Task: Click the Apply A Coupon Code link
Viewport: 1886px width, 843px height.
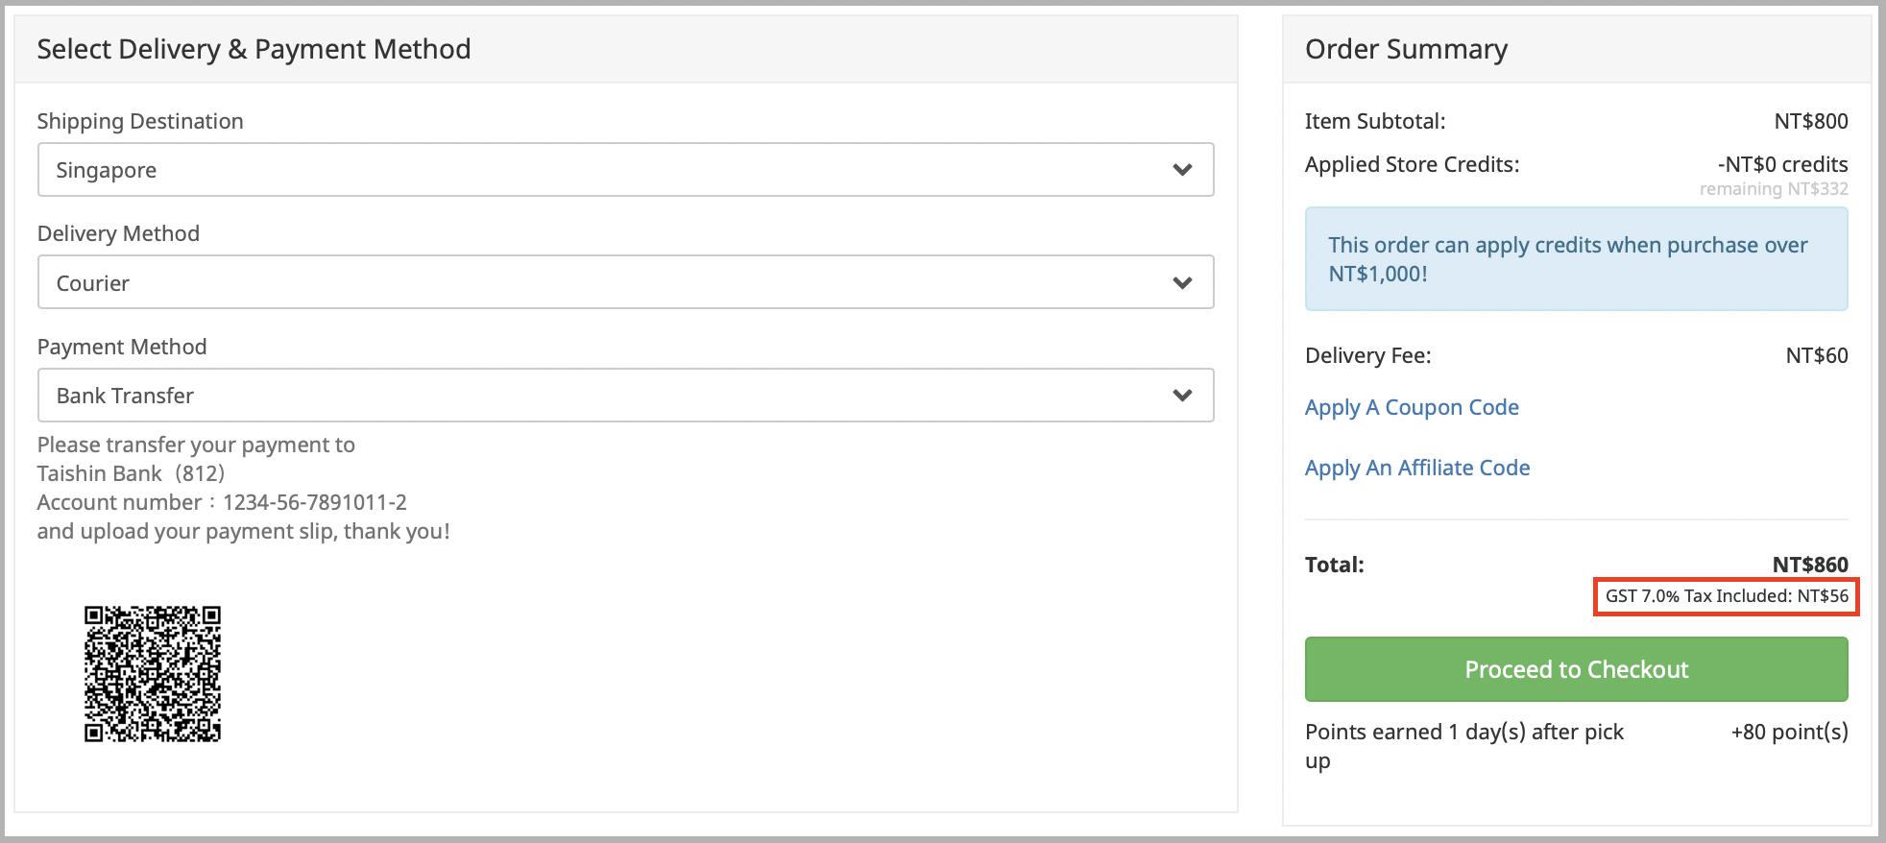Action: (1412, 407)
